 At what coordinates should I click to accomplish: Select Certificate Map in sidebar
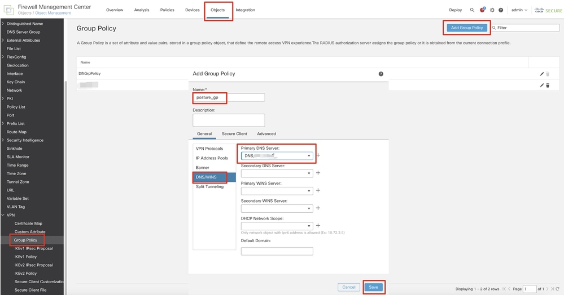click(28, 224)
